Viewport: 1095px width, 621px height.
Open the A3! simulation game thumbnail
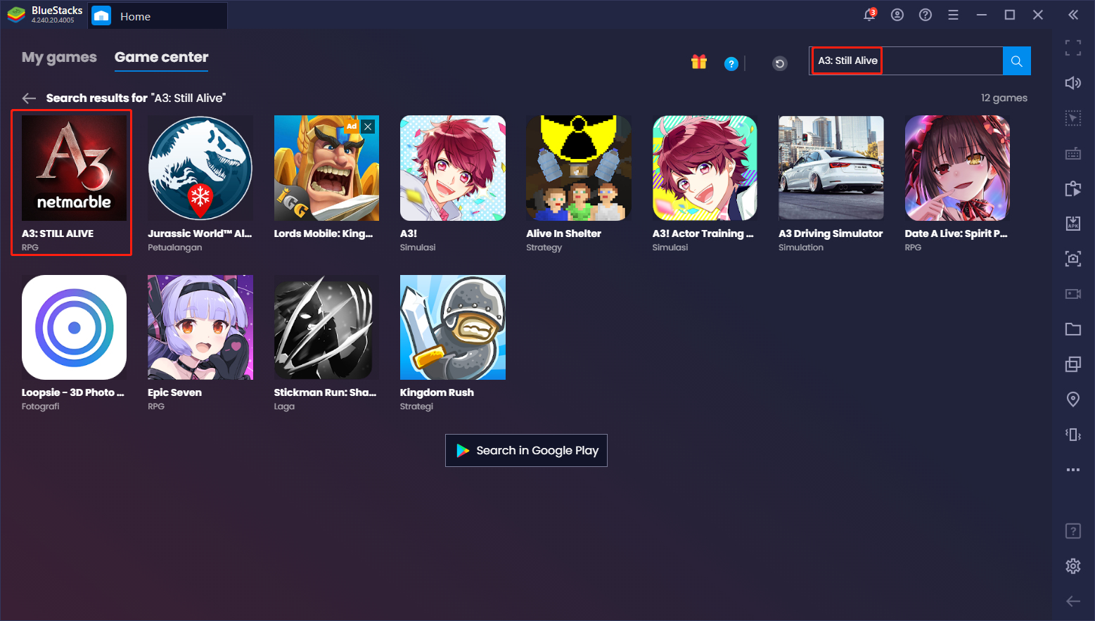coord(453,168)
